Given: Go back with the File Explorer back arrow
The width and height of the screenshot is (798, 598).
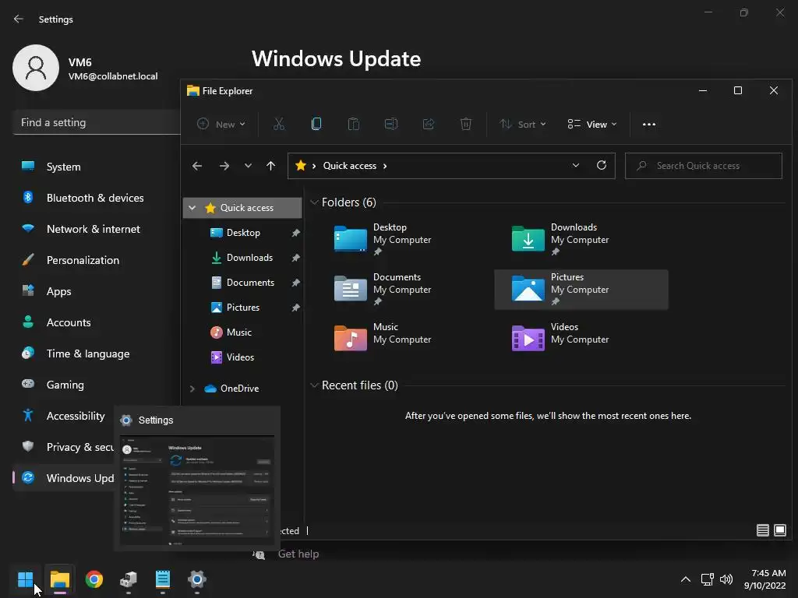Looking at the screenshot, I should [x=197, y=166].
